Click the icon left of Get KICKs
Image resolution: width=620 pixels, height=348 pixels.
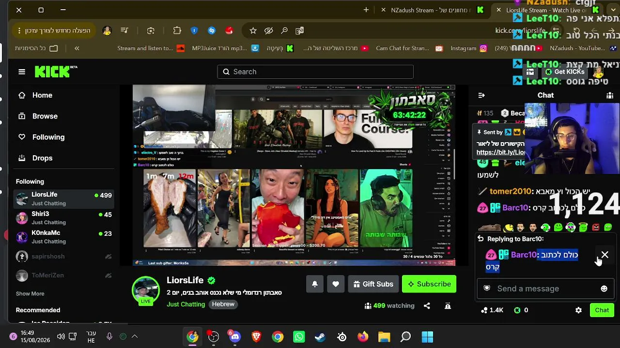pos(530,72)
